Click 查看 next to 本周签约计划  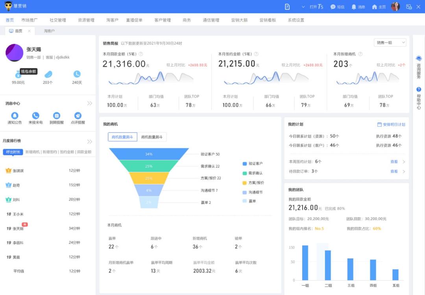tap(394, 162)
